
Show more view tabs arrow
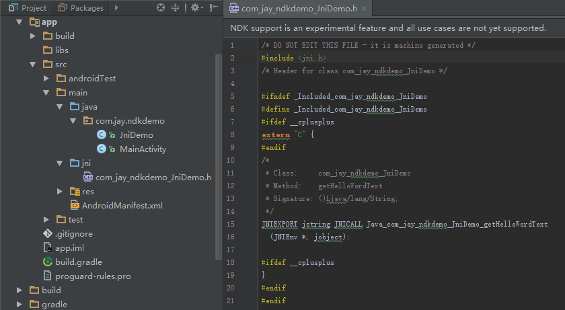(x=116, y=7)
